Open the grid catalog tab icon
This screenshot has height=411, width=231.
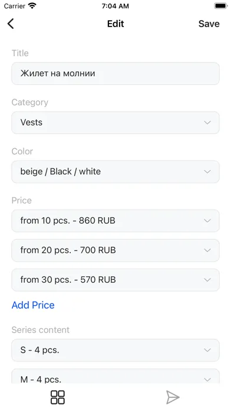[x=58, y=397]
